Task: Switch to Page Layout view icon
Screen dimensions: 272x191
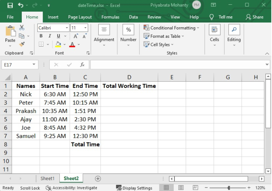Action: (181, 187)
